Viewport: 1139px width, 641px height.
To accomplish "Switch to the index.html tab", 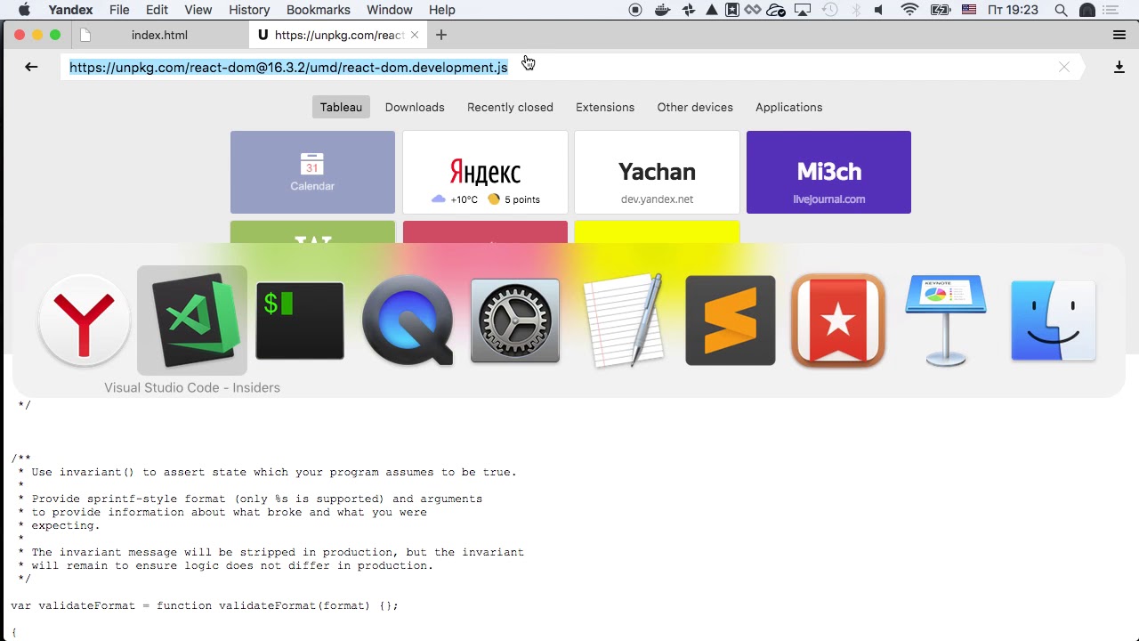I will (159, 35).
